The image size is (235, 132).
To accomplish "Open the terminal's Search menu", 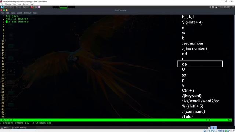I will click(x=19, y=13).
